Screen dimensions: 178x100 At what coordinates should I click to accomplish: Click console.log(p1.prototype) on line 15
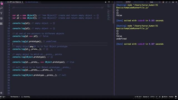[x=27, y=41]
